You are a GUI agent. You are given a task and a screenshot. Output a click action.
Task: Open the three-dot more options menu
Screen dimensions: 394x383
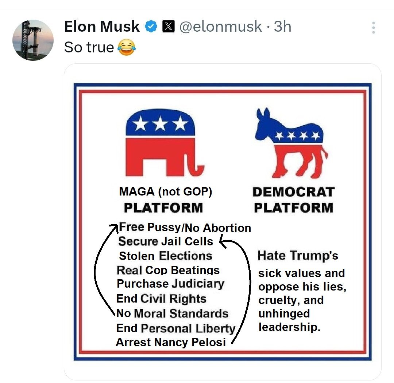coord(374,27)
